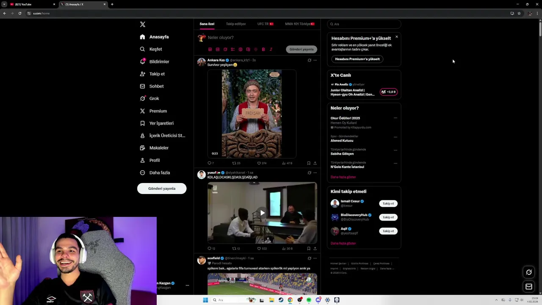Expand Daha fazla menu in sidebar

[x=155, y=173]
